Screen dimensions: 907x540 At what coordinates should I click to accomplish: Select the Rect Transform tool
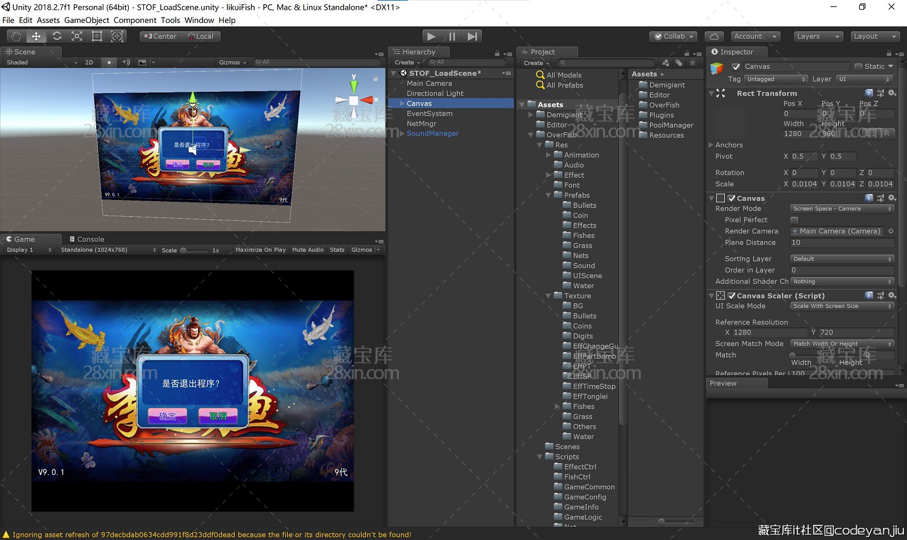pos(97,36)
